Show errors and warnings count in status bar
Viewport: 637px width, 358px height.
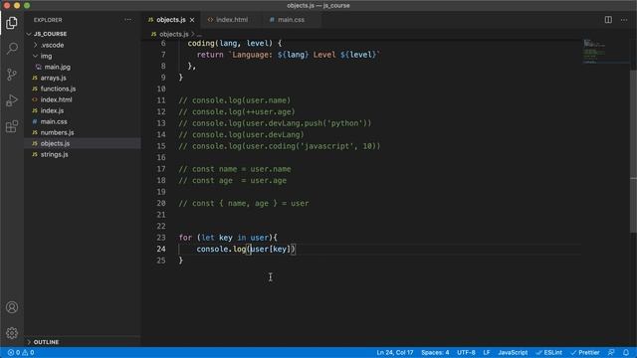click(21, 352)
